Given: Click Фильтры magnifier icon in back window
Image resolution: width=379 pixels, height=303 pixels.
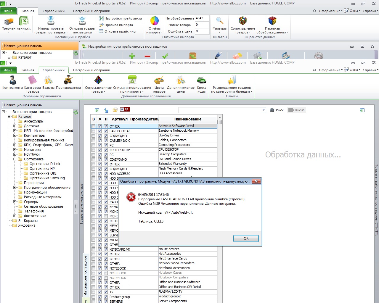Looking at the screenshot, I should pos(220,21).
